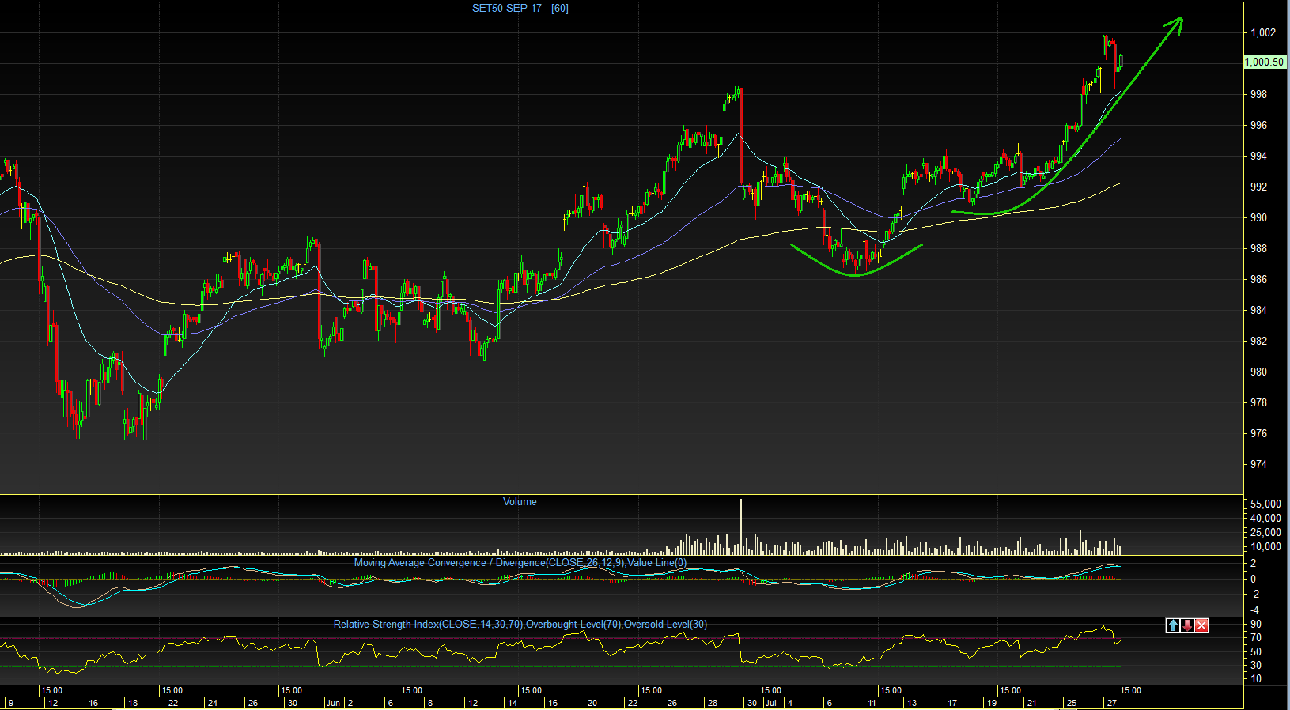Click the Jun month label on date axis

pyautogui.click(x=333, y=703)
